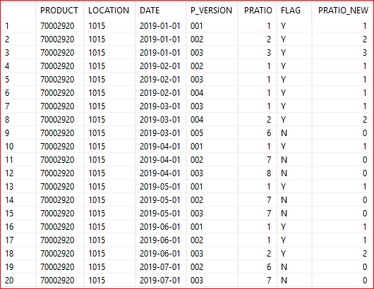Select the FLAG column header

[x=291, y=11]
